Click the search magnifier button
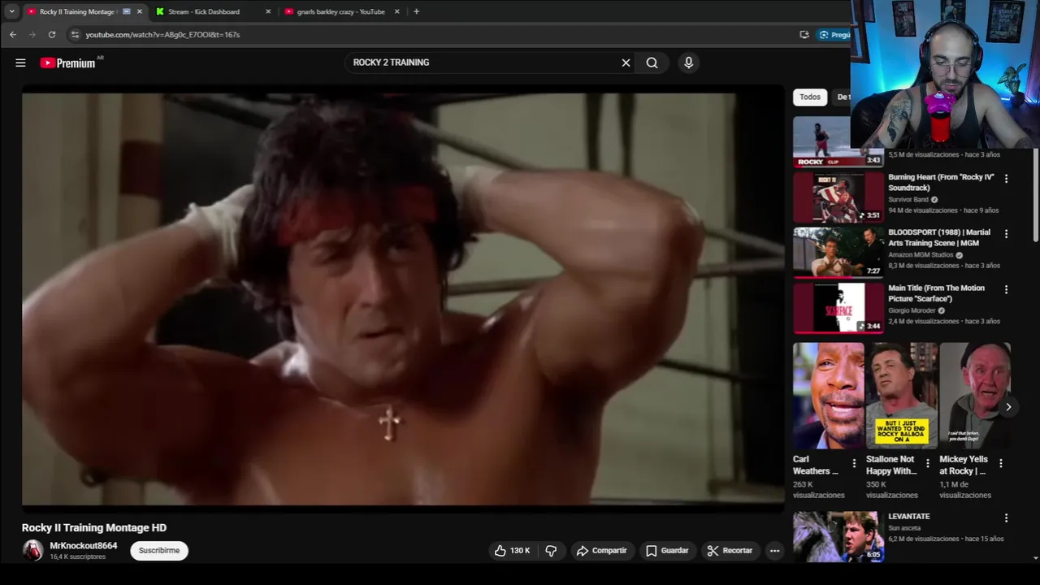The width and height of the screenshot is (1040, 585). pos(652,63)
